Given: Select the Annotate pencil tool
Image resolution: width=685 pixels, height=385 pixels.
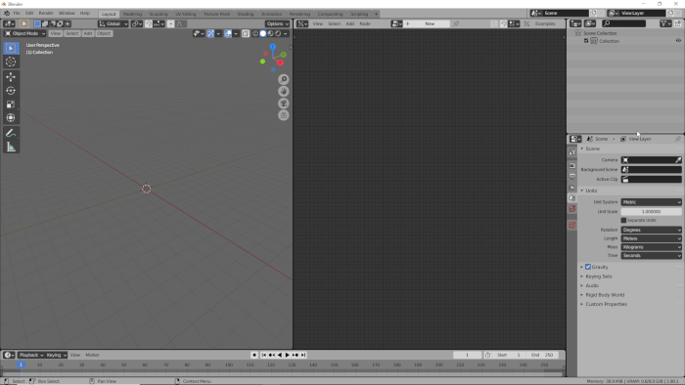Looking at the screenshot, I should coord(11,133).
